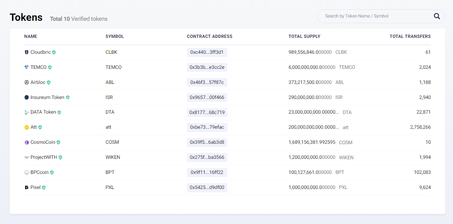Image resolution: width=453 pixels, height=224 pixels.
Task: Click verified badge next to Airbloc
Action: tap(48, 83)
